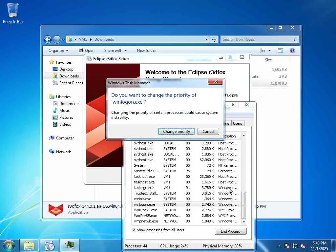Select svchost.exe using 62,060 K
Viewport: 336px width, 252px height.
click(x=186, y=160)
